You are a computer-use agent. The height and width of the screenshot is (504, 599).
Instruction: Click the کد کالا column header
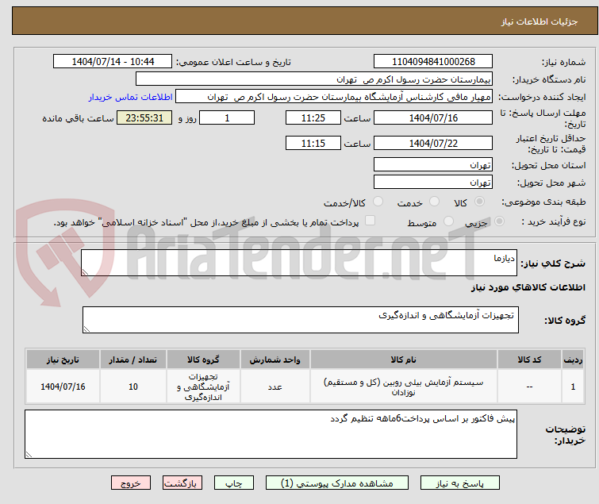pyautogui.click(x=529, y=360)
